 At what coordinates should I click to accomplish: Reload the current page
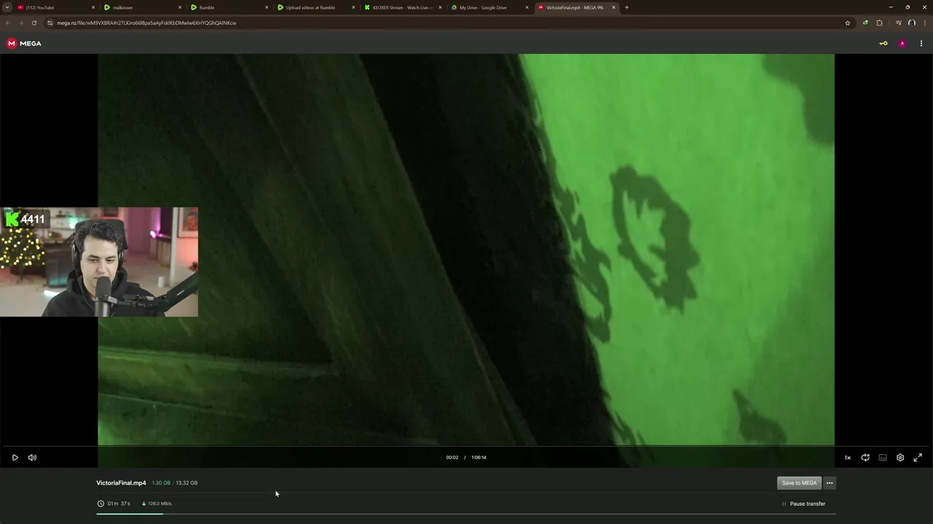coord(34,23)
